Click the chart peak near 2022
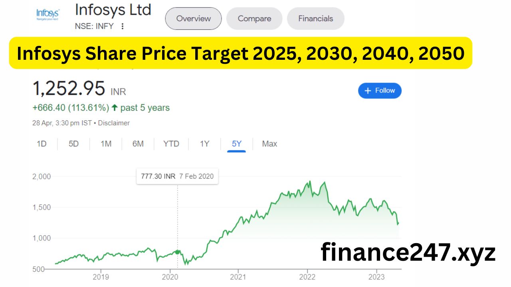Screen dimensions: 511x287 tap(310, 181)
